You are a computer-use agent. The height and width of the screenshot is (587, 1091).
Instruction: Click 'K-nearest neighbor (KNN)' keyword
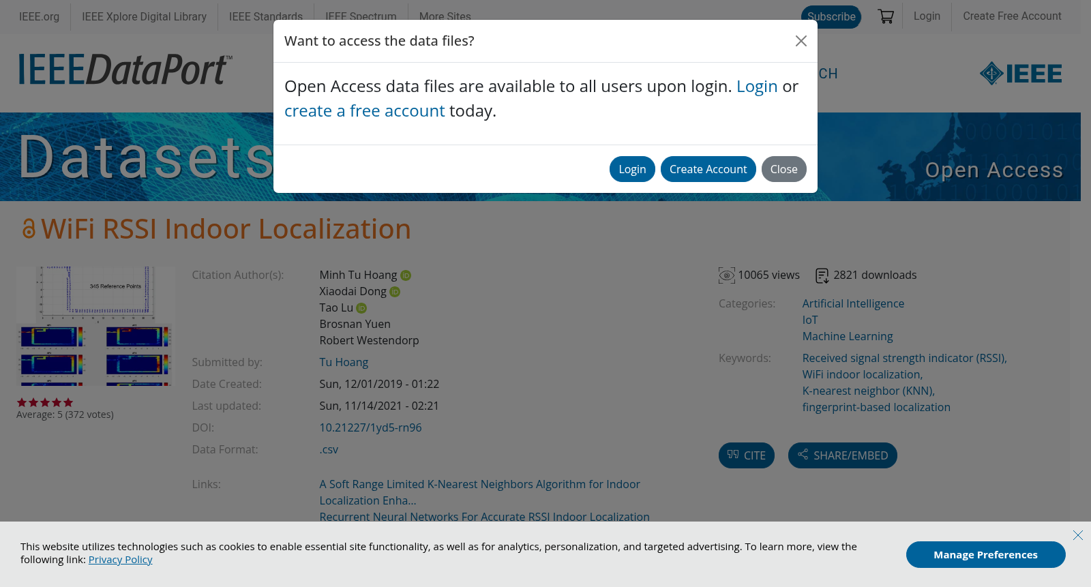[868, 391]
